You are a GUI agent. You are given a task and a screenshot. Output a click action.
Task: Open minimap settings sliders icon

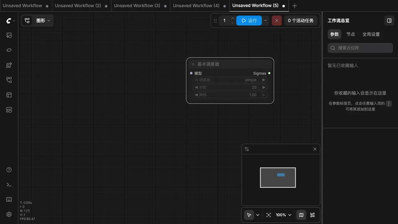click(247, 149)
